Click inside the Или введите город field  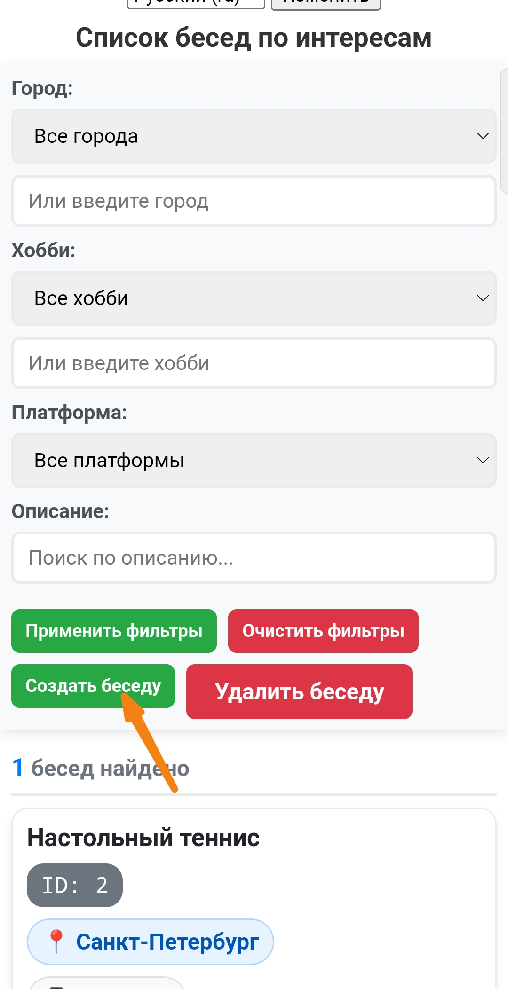[x=254, y=201]
